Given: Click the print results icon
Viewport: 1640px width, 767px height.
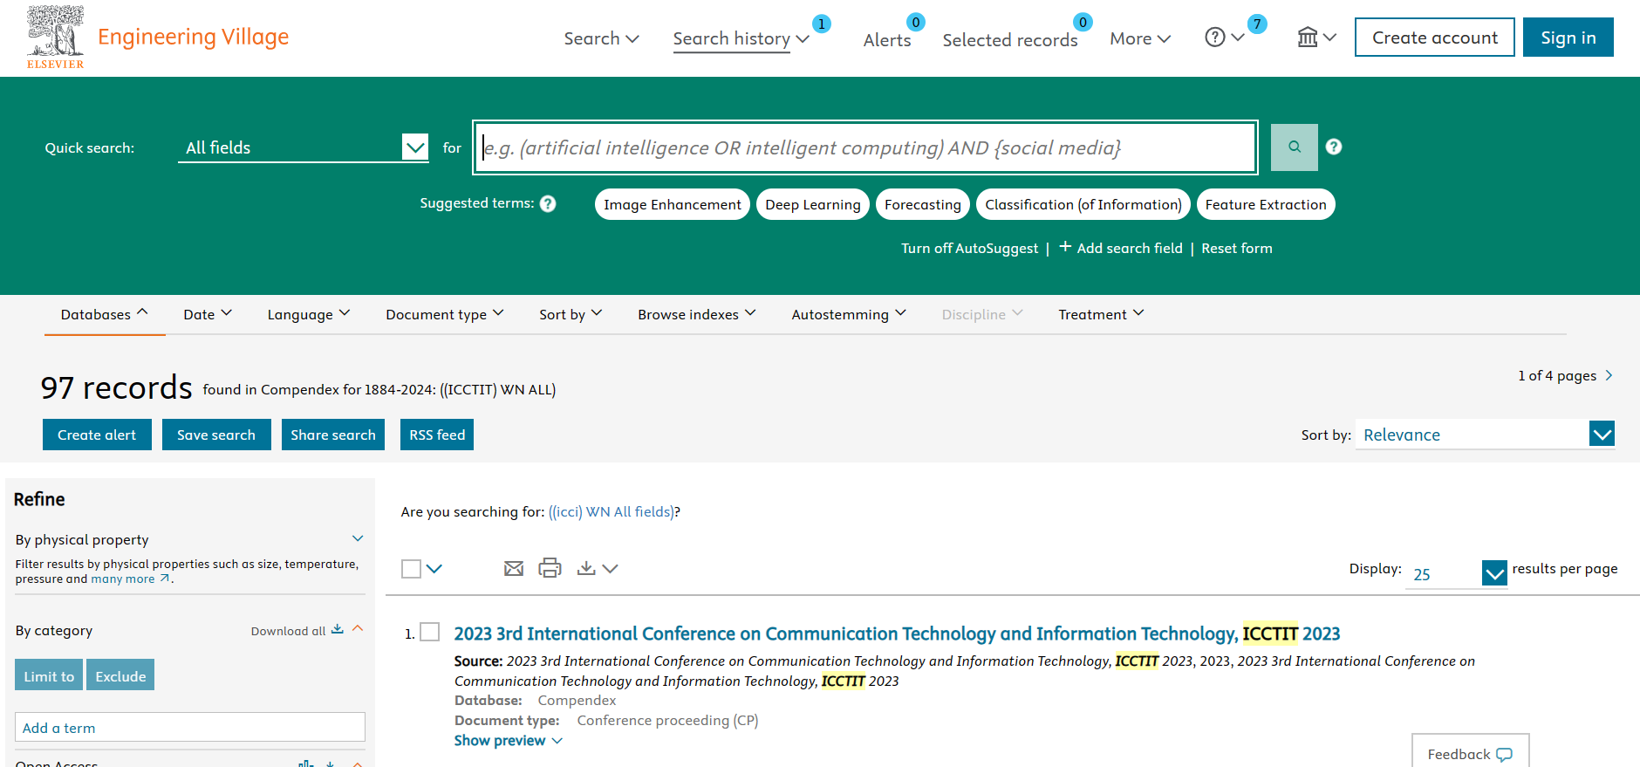Looking at the screenshot, I should 550,568.
